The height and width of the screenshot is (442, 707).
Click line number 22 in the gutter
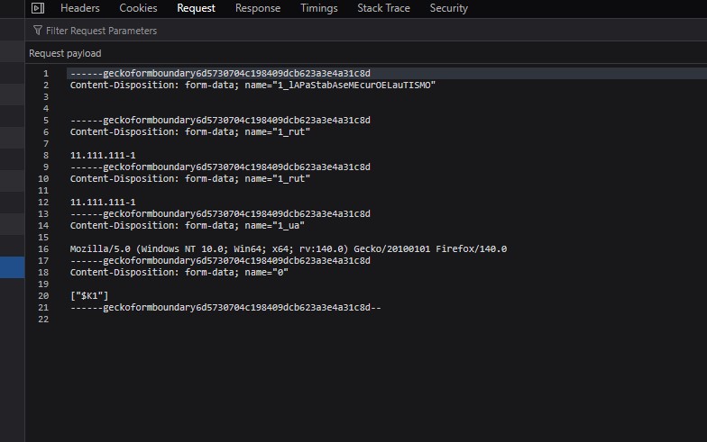[x=43, y=319]
